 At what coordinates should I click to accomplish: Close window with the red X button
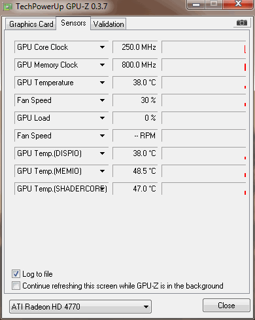coord(239,4)
